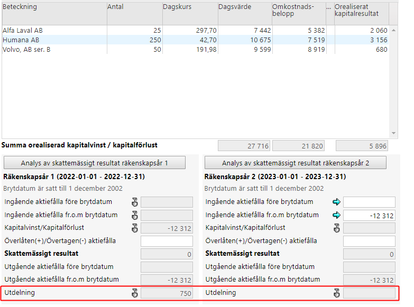The image size is (414, 307).
Task: Click Räkenskapsår 1 Ingående aktiefälla fr.o.m brytdatum field
Action: click(167, 216)
